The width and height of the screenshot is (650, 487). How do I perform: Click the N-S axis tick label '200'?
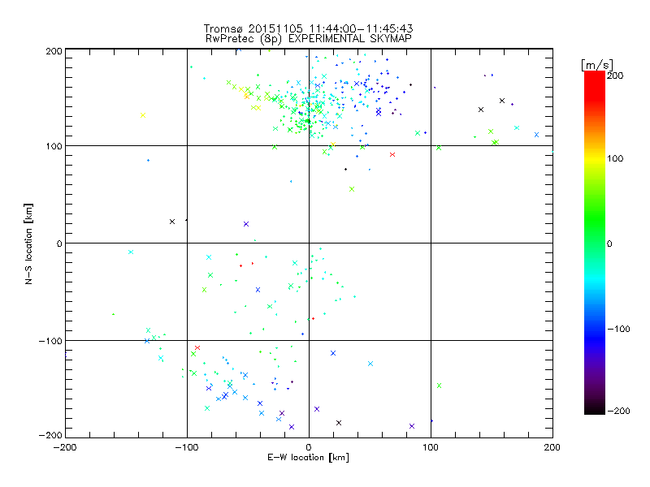(x=54, y=51)
